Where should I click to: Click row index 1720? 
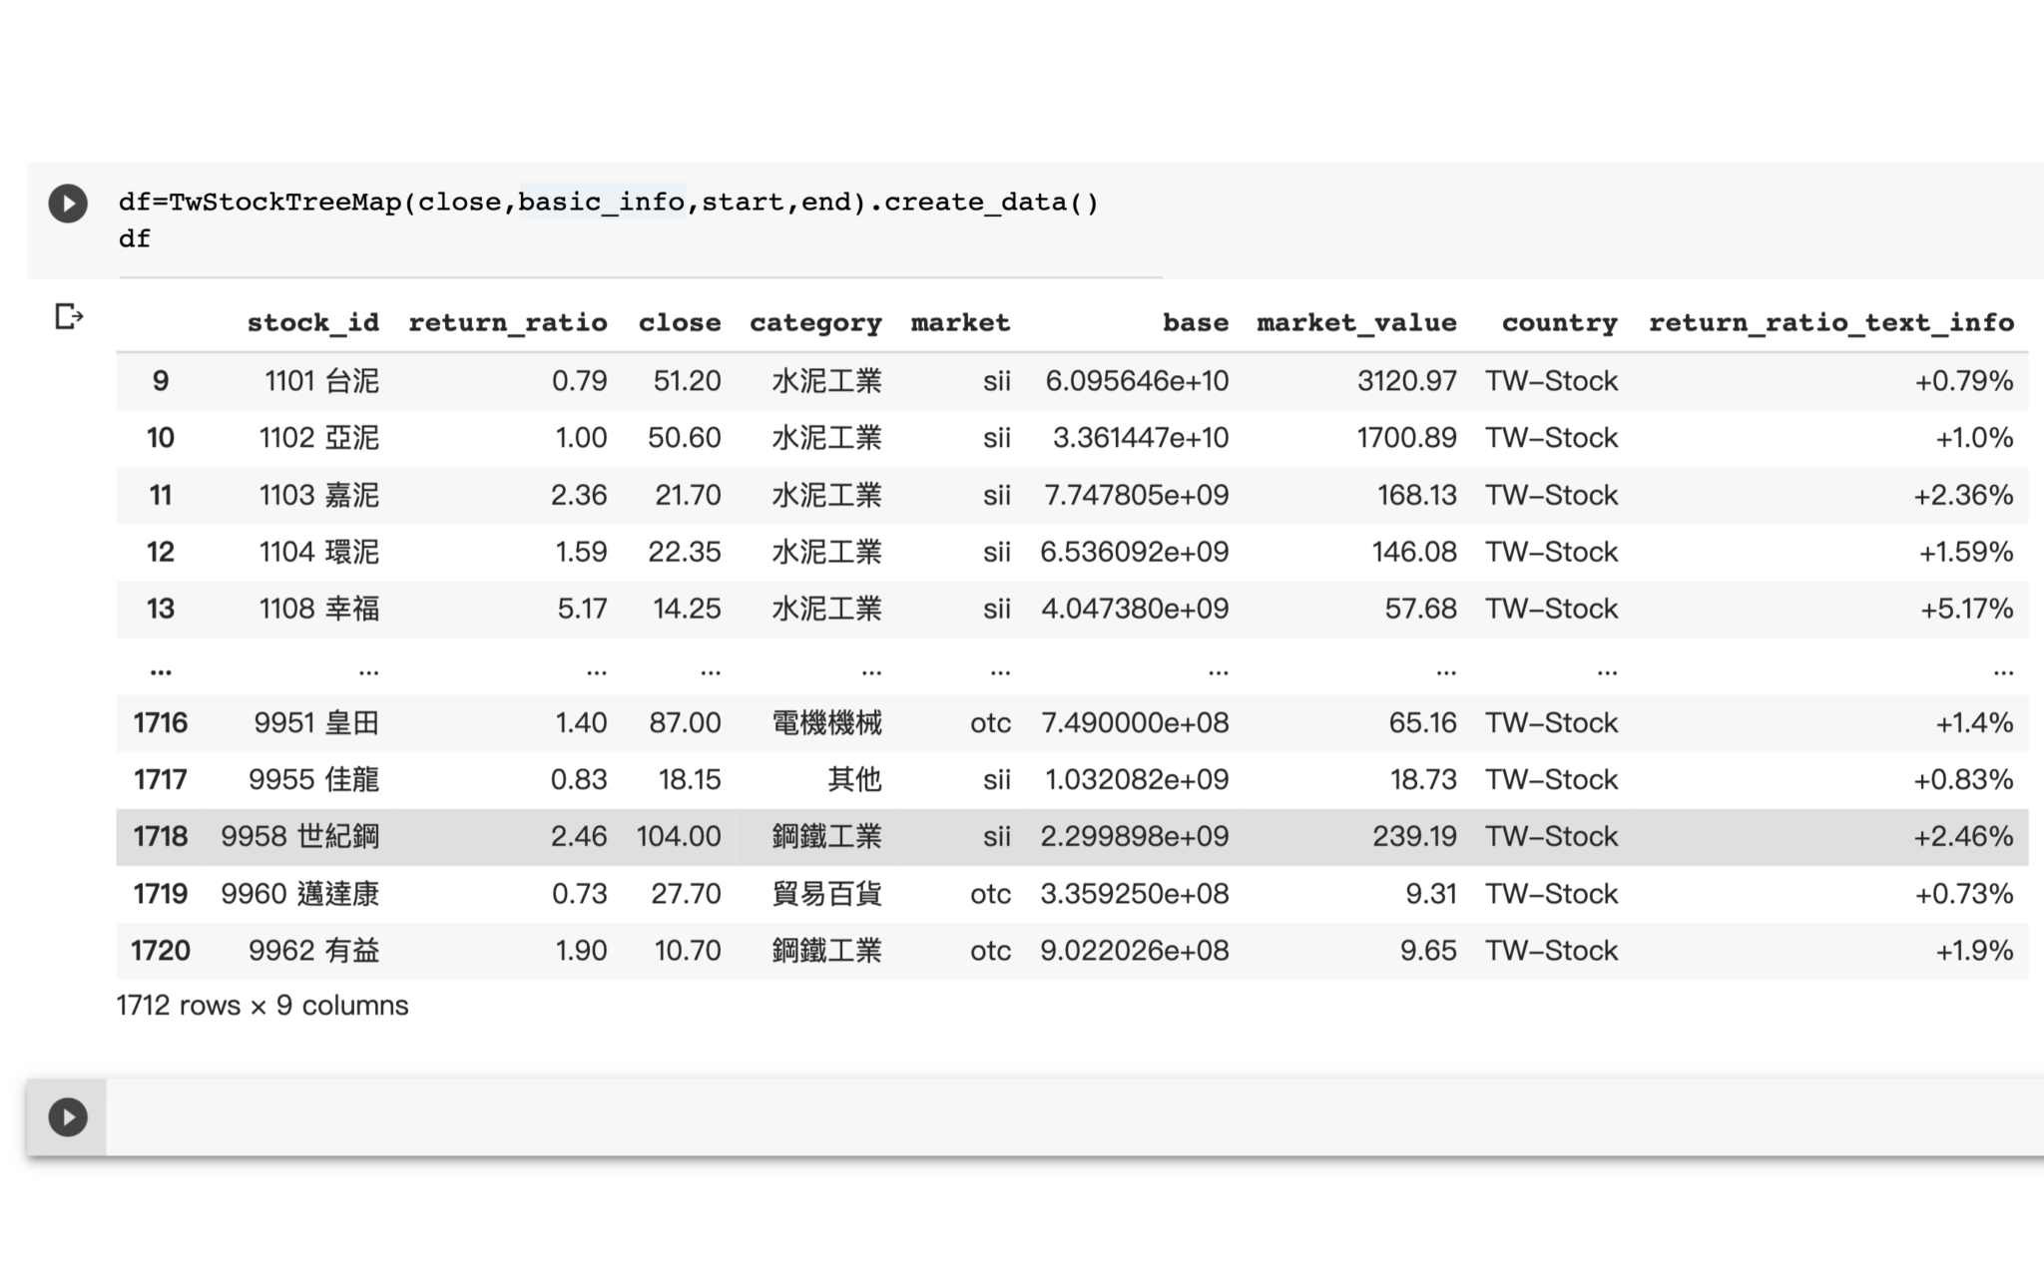pos(160,951)
